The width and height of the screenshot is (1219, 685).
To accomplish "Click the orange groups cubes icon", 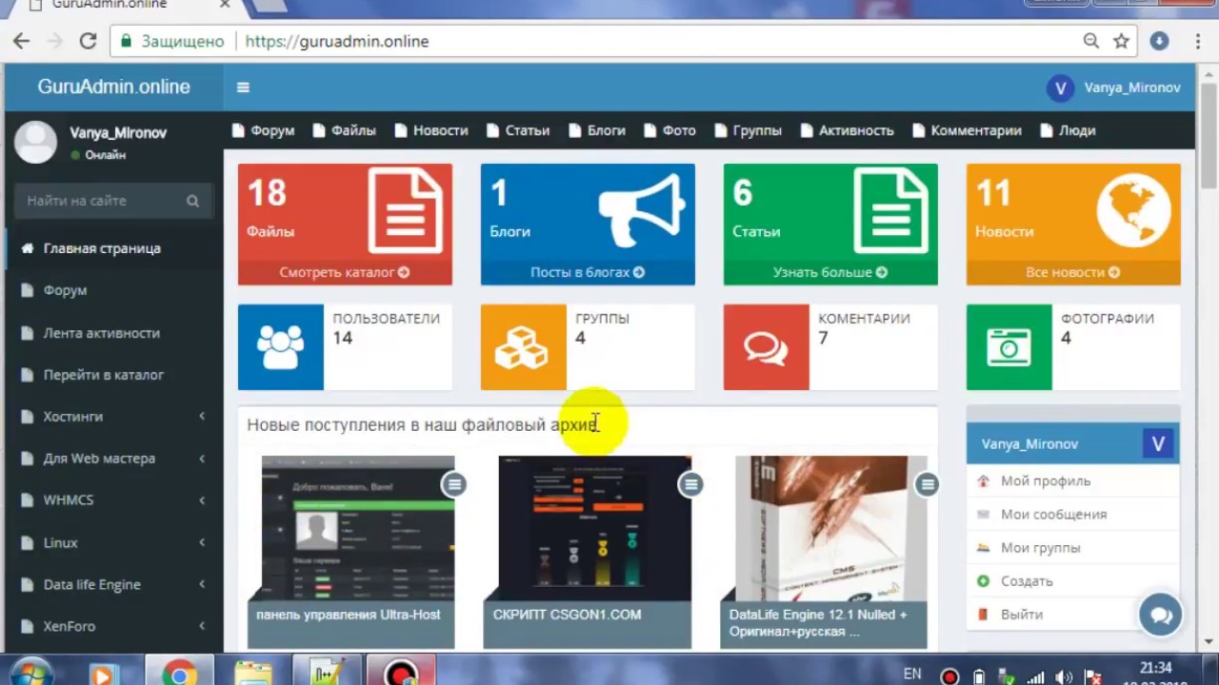I will click(523, 347).
